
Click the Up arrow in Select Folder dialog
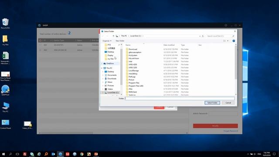pyautogui.click(x=113, y=36)
